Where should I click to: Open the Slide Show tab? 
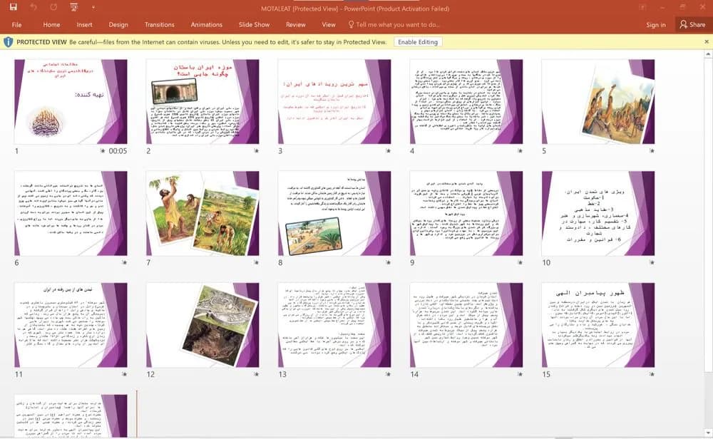tap(255, 24)
